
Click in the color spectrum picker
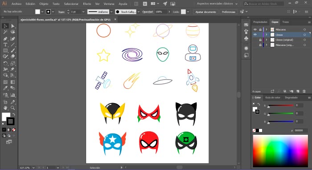coord(280,151)
